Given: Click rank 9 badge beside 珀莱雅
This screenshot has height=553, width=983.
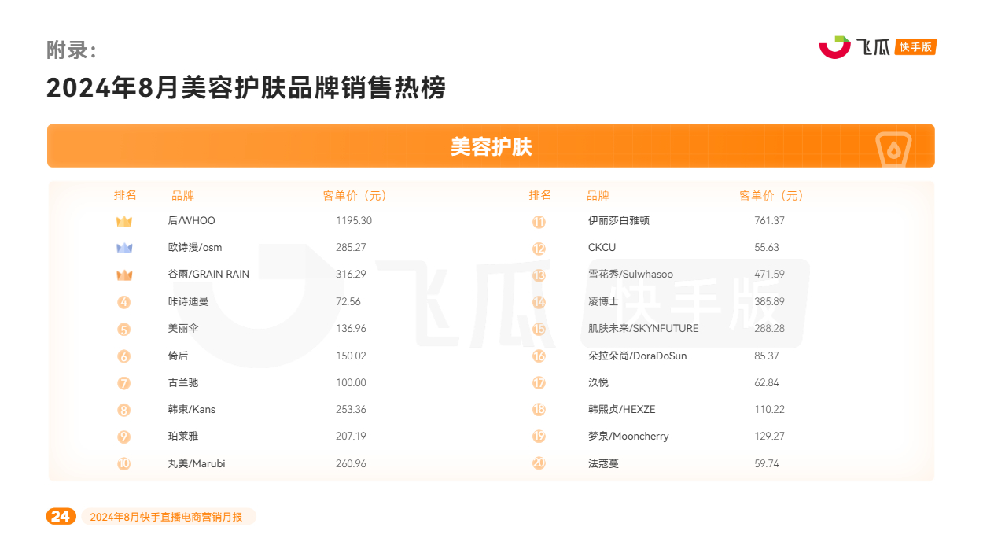Looking at the screenshot, I should pyautogui.click(x=124, y=437).
